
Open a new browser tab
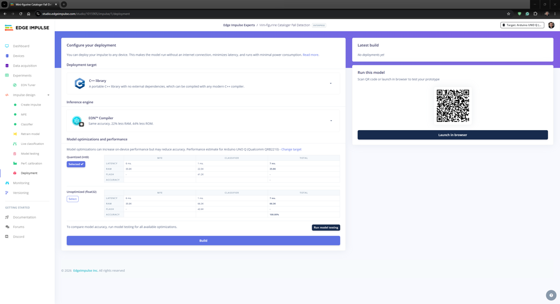(x=63, y=4)
